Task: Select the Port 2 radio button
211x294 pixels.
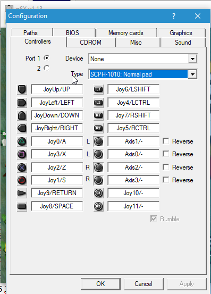Action: tap(46, 68)
